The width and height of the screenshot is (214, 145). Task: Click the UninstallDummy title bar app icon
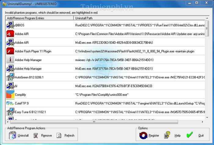click(4, 4)
